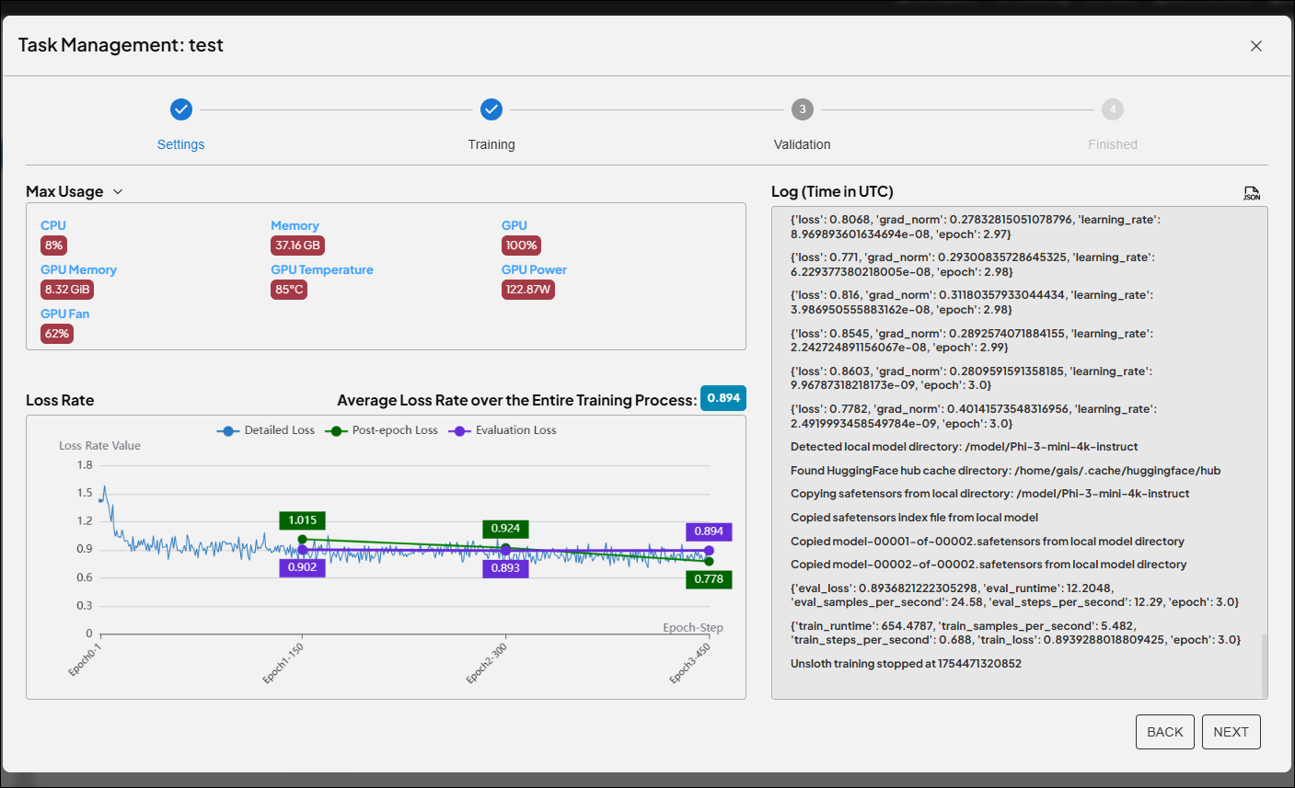The width and height of the screenshot is (1295, 788).
Task: Close the Task Management dialog
Action: coord(1255,46)
